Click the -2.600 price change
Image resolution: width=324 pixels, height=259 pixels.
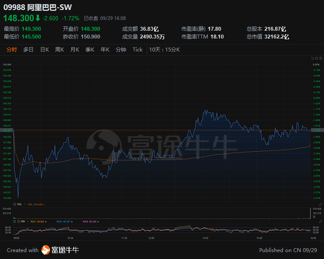51,19
